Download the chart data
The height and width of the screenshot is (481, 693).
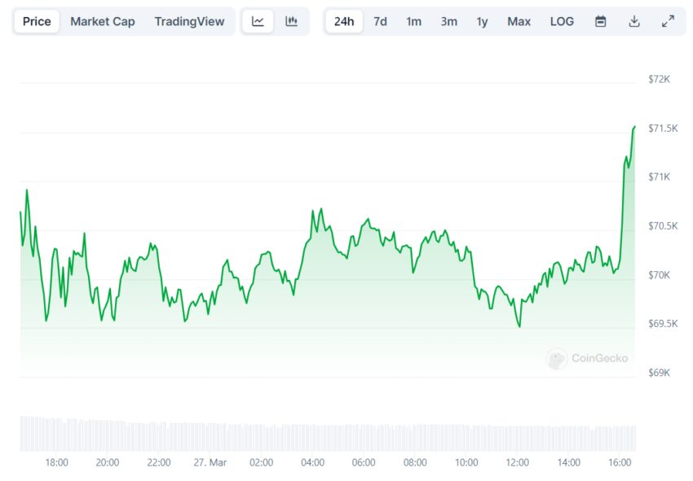point(633,21)
